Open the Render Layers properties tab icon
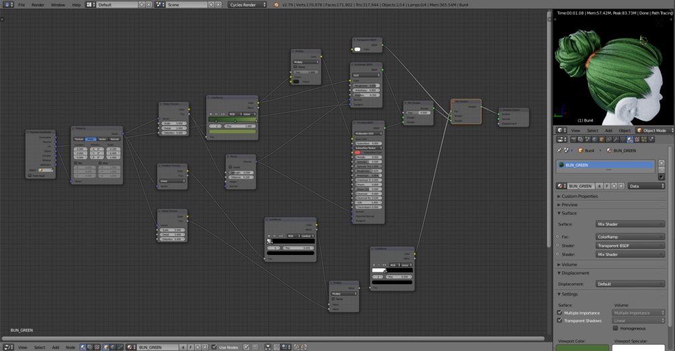675x351 pixels. click(580, 140)
